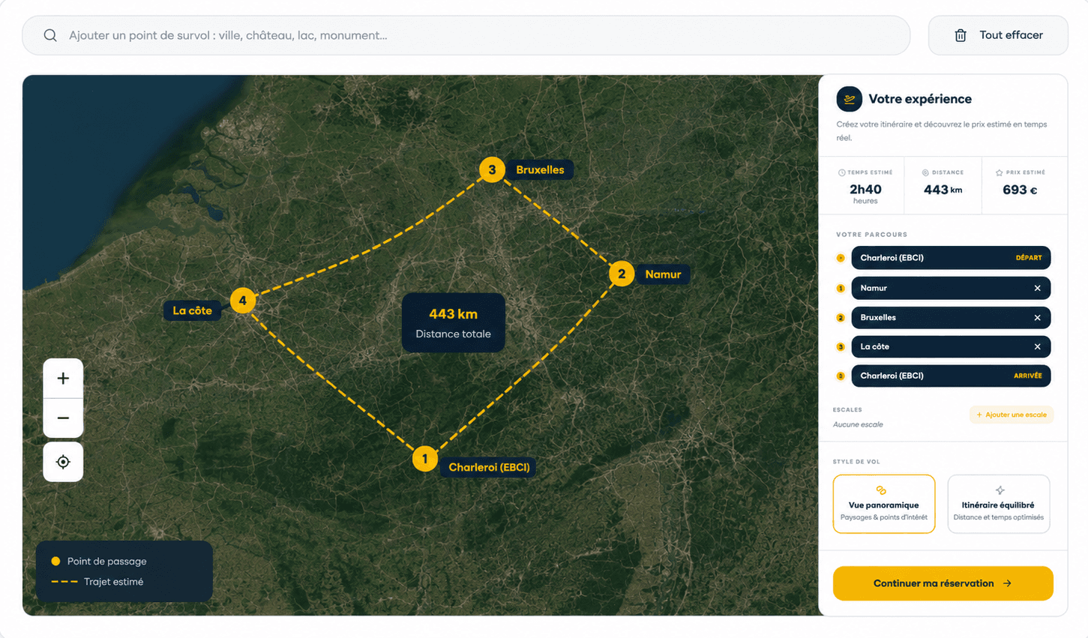This screenshot has height=638, width=1088.
Task: Select the Charleroi (EBCI) Arrivée row
Action: click(x=951, y=376)
